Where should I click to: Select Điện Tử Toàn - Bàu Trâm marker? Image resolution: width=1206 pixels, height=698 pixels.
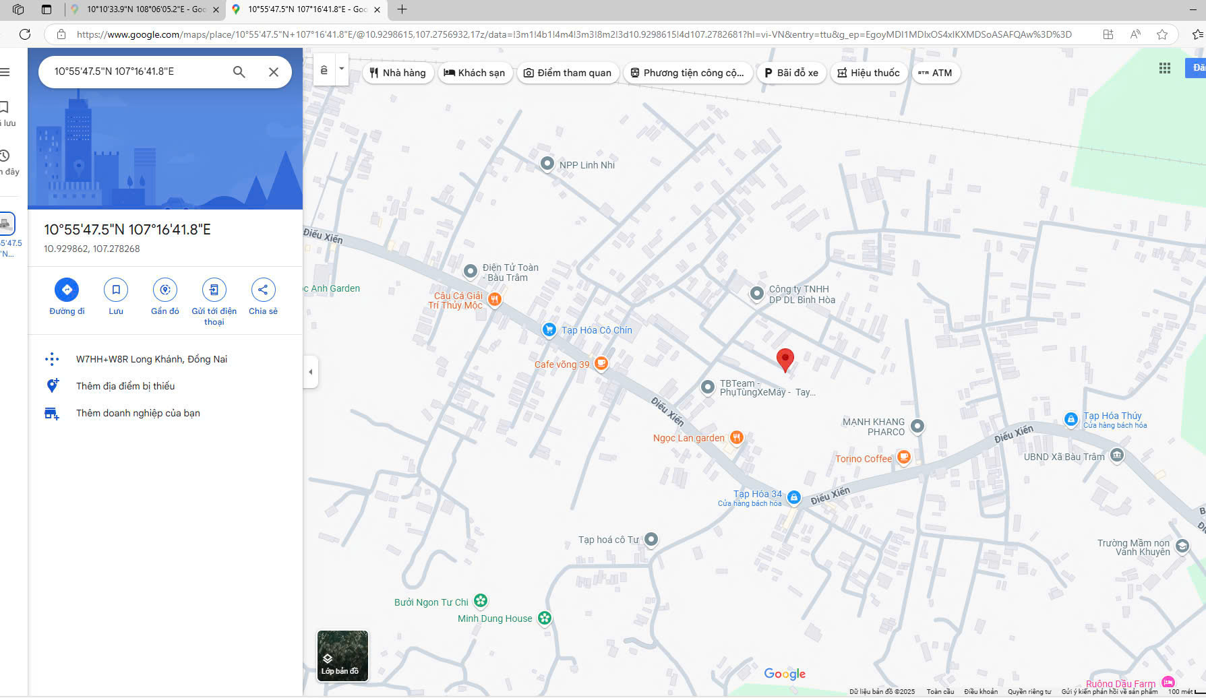[x=471, y=272]
